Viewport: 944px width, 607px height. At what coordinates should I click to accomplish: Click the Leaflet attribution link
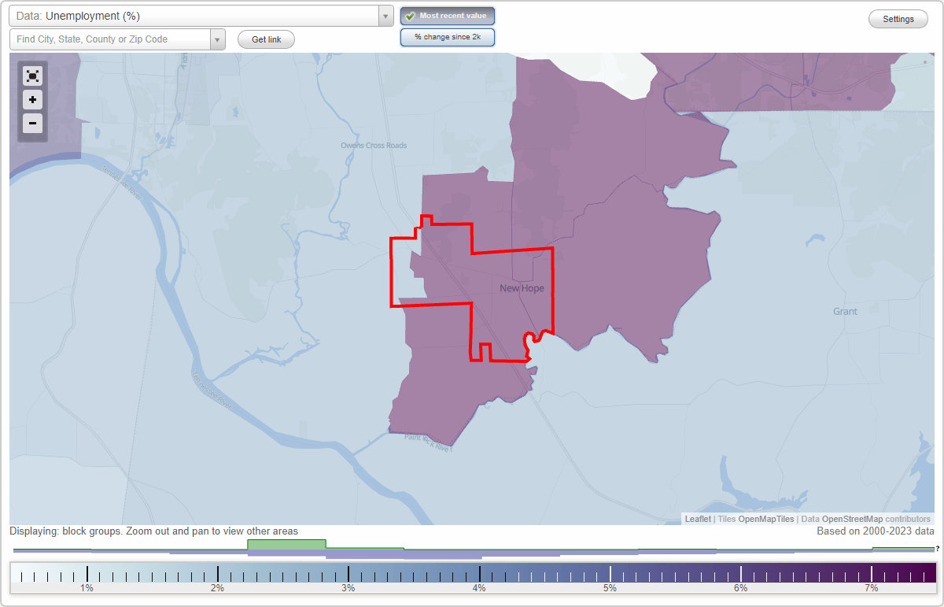tap(697, 519)
